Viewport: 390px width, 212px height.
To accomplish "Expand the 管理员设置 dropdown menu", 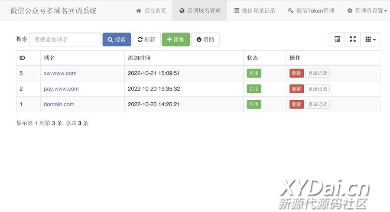I will click(367, 10).
